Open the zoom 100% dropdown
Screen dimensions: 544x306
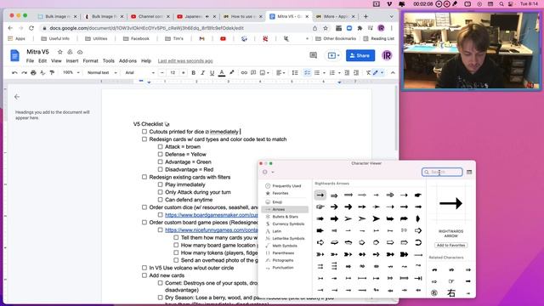coord(71,73)
